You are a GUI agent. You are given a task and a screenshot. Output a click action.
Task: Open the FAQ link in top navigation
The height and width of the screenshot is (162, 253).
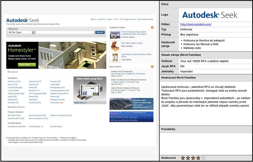tap(116, 19)
